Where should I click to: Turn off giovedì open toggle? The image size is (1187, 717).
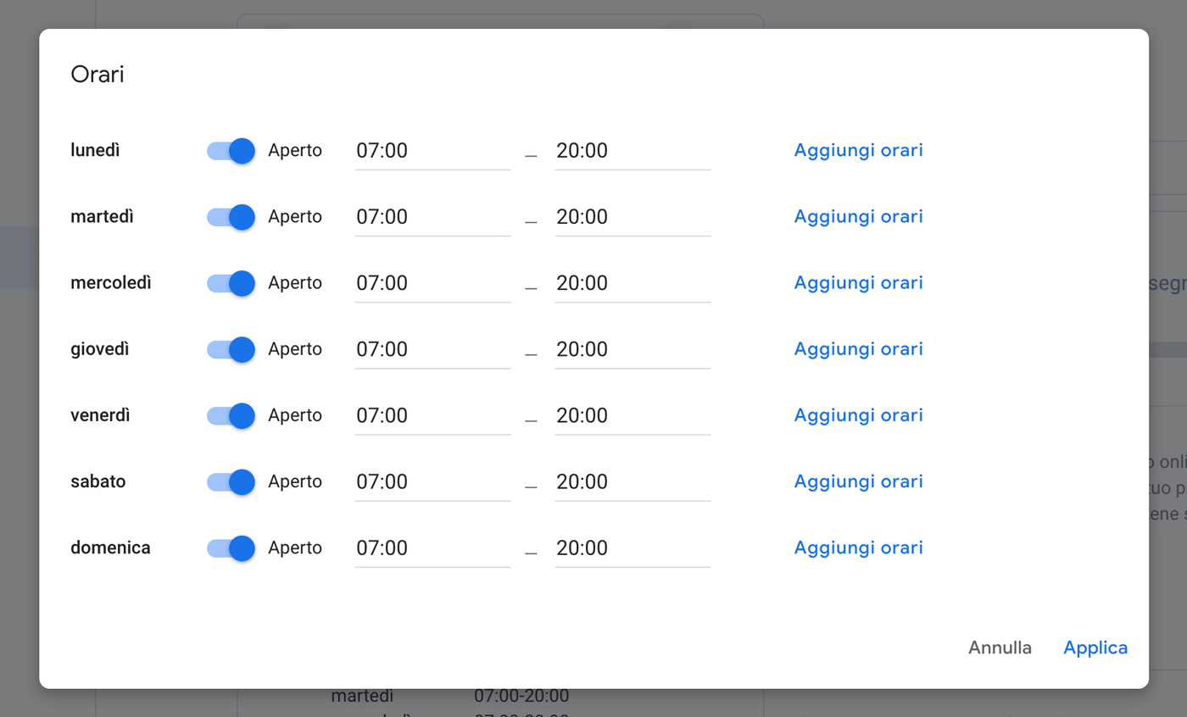tap(231, 349)
